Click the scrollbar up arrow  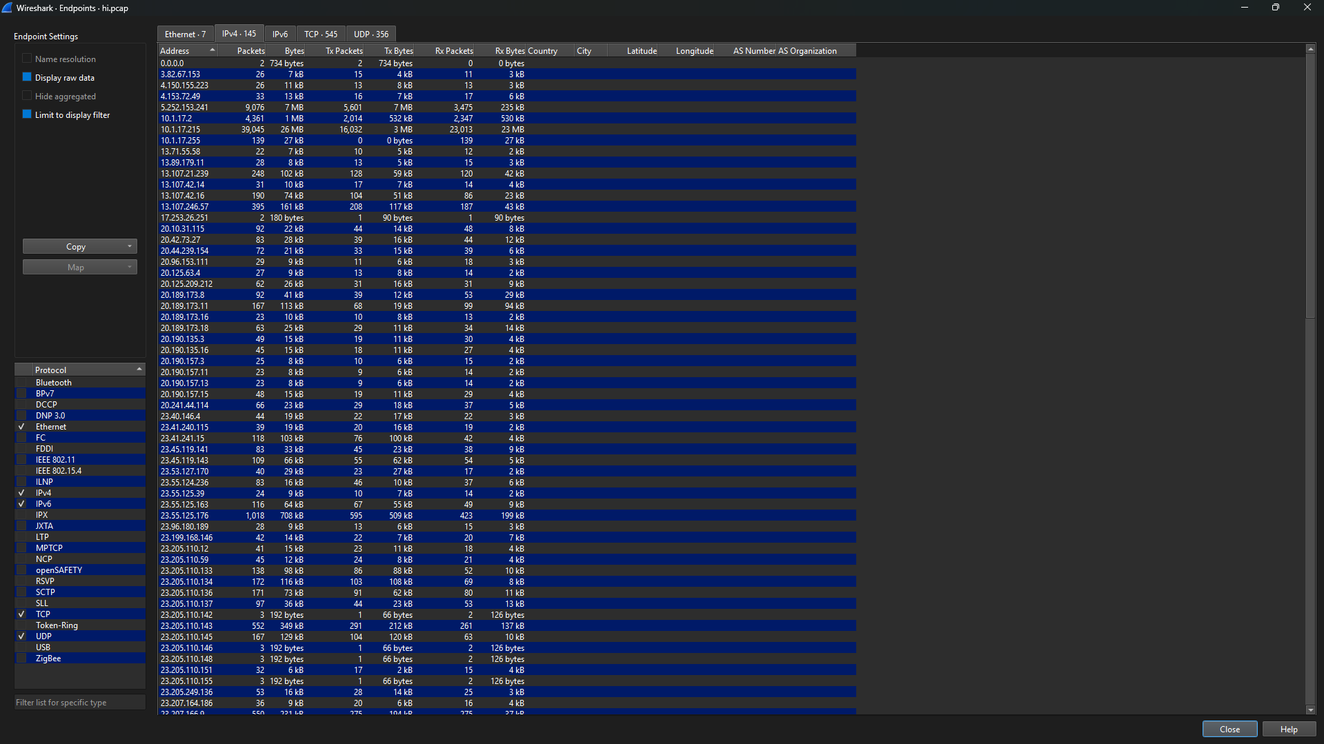coord(1310,49)
